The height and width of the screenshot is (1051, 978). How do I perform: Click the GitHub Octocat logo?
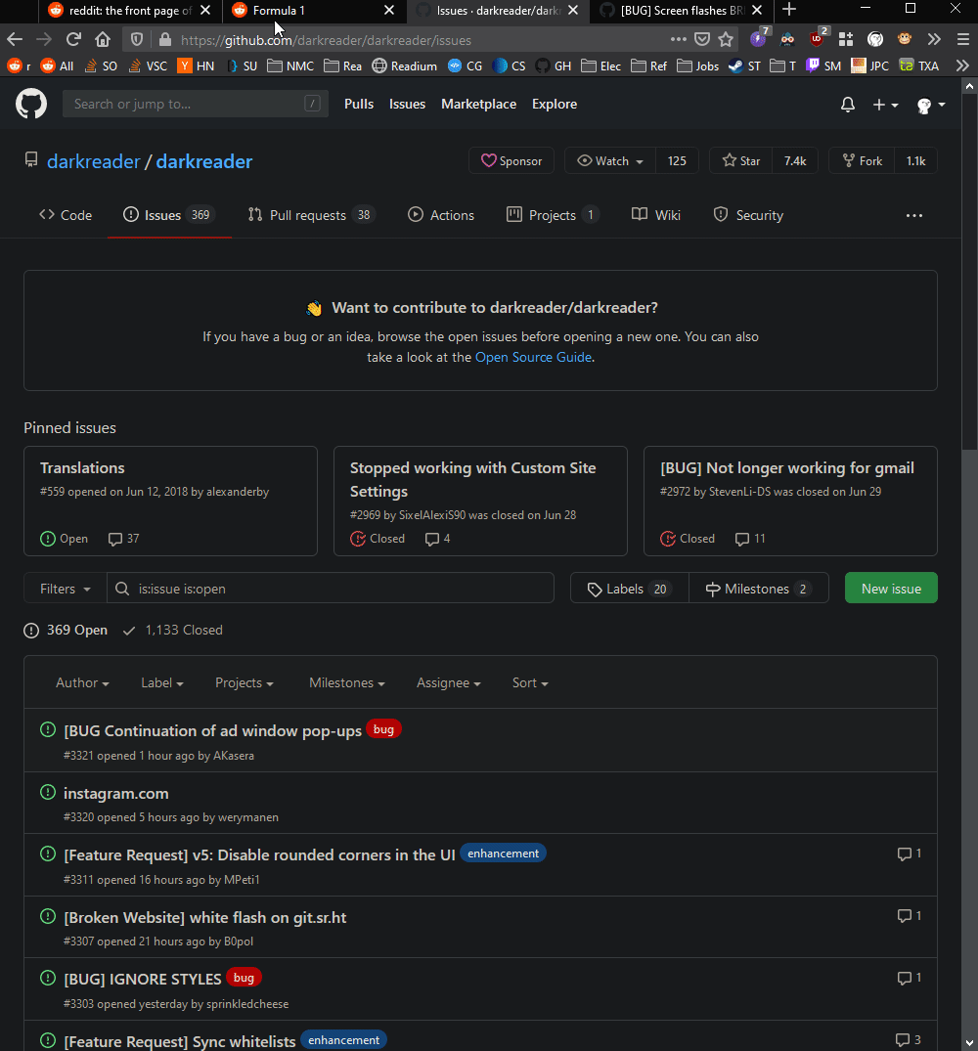pos(30,105)
